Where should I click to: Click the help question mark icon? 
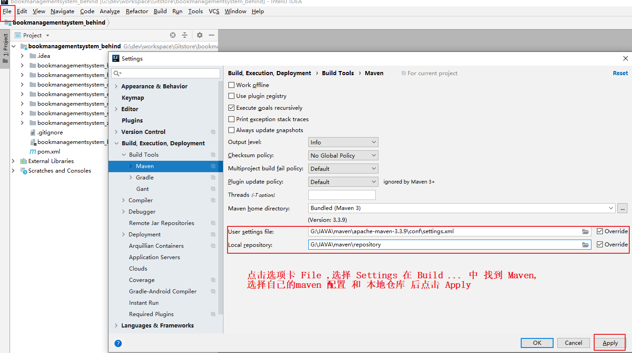[x=118, y=343]
